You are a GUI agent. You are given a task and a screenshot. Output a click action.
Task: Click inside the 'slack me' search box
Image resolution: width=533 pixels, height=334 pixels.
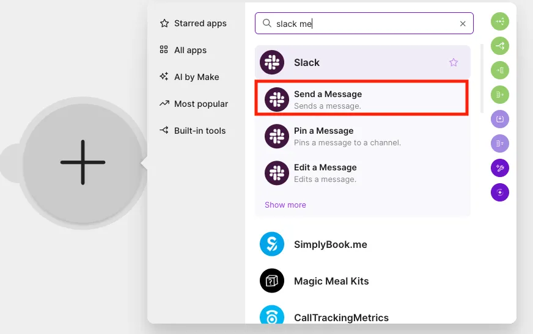(x=364, y=23)
